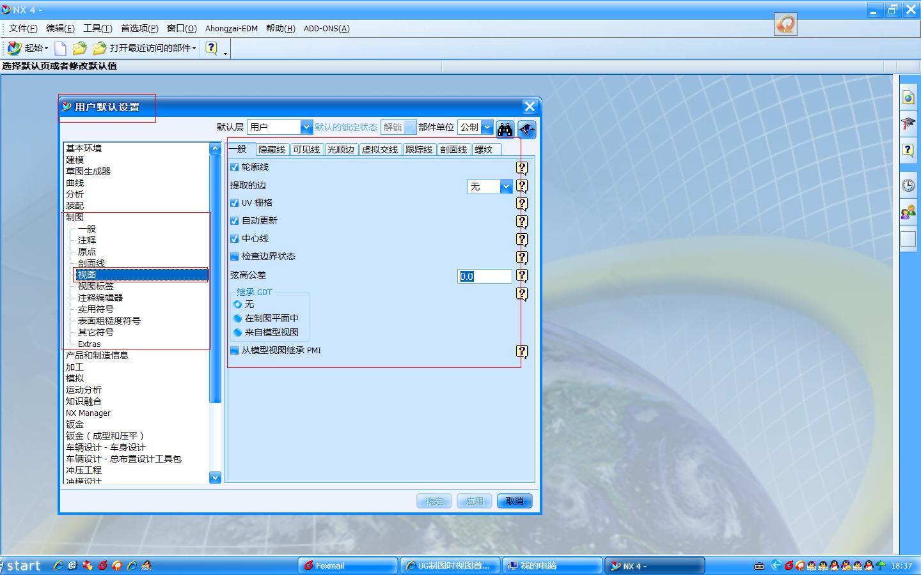This screenshot has height=575, width=921.
Task: Toggle the 轮廓线 checkbox
Action: [234, 167]
